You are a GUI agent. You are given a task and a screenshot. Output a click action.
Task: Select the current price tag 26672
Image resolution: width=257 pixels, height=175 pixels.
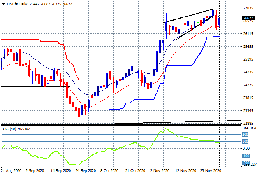point(248,18)
